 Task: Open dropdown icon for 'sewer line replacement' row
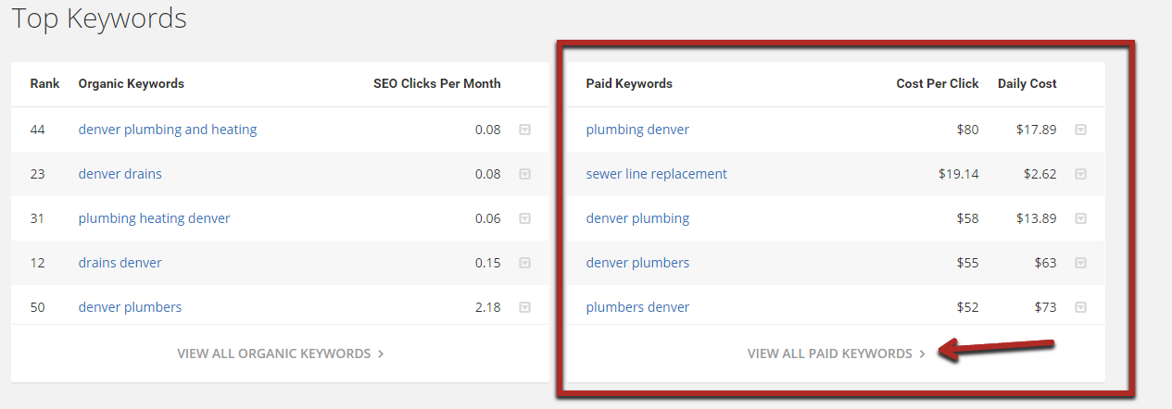click(x=1080, y=174)
